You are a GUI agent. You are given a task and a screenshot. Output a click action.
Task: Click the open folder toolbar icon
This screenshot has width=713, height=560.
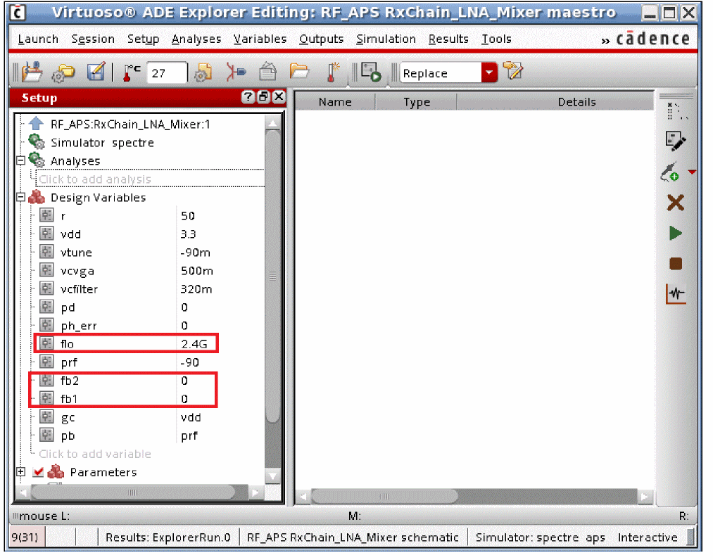point(300,72)
